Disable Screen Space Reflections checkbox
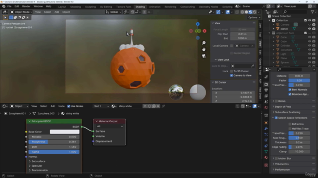Viewport: 318px width, 178px height. (x=276, y=118)
